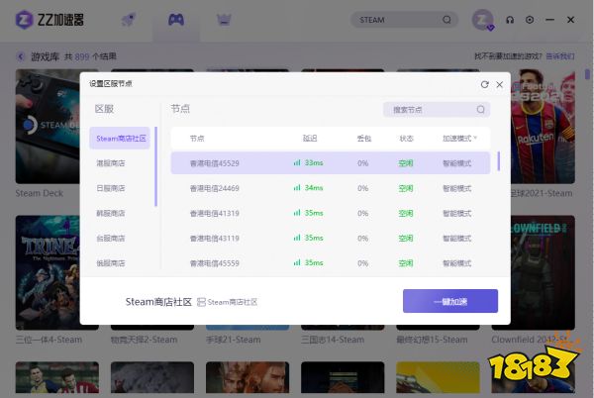Screen dimensions: 594x398
Task: Select 俄服商店 region
Action: pos(111,263)
